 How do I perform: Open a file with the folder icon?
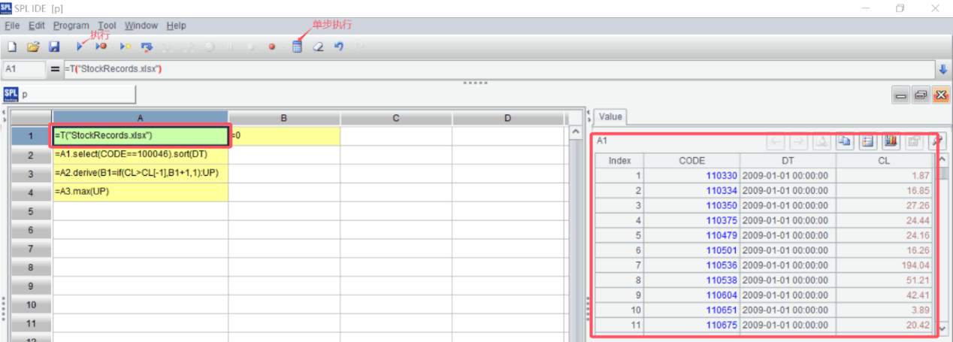33,47
